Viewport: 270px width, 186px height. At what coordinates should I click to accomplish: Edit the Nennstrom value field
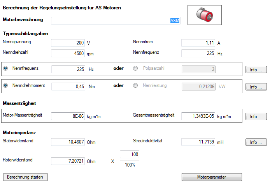[x=198, y=43]
